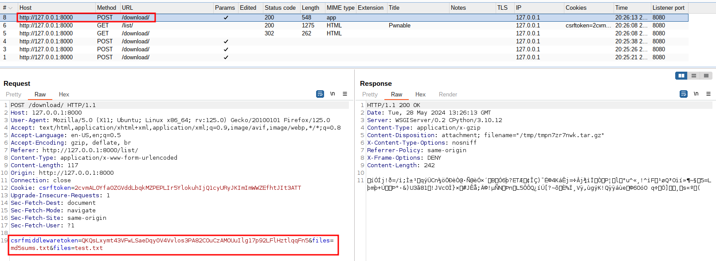
Task: Click Params checkmark in row 4
Action: pos(226,42)
